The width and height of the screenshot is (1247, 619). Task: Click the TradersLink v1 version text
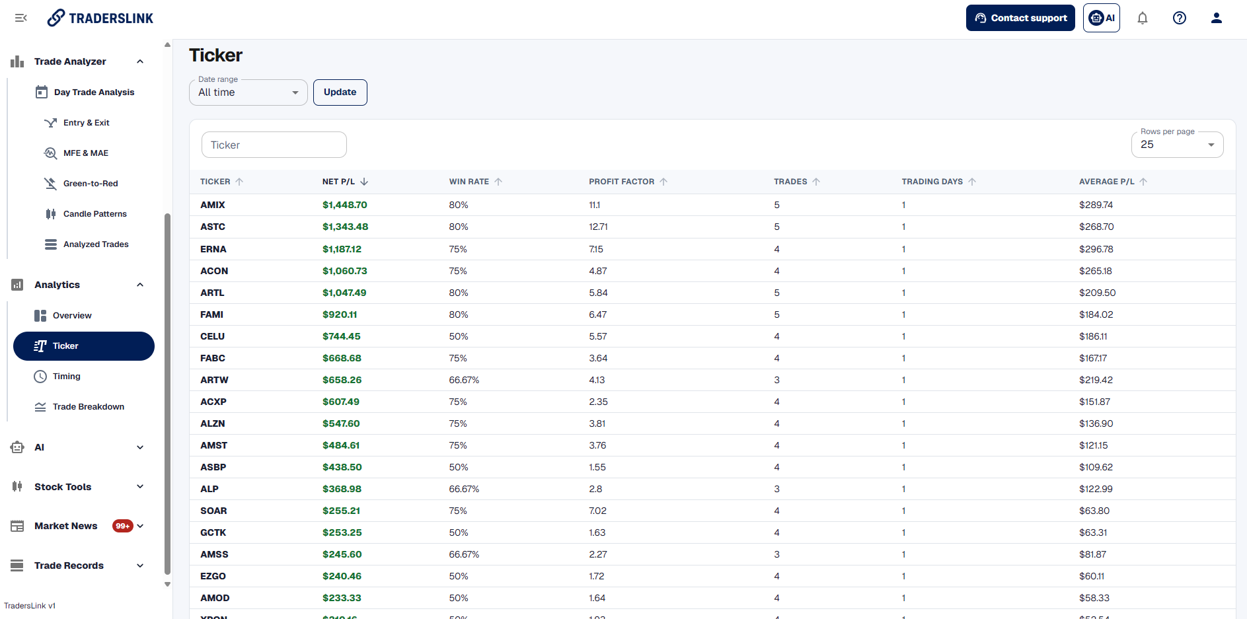30,606
